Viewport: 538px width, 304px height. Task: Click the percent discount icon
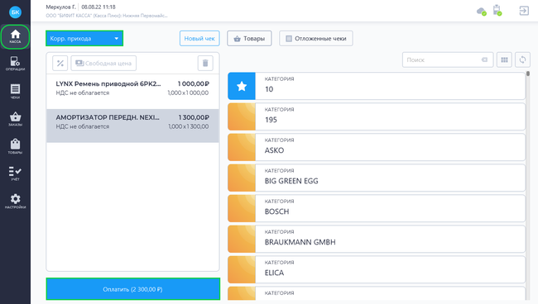coord(60,63)
